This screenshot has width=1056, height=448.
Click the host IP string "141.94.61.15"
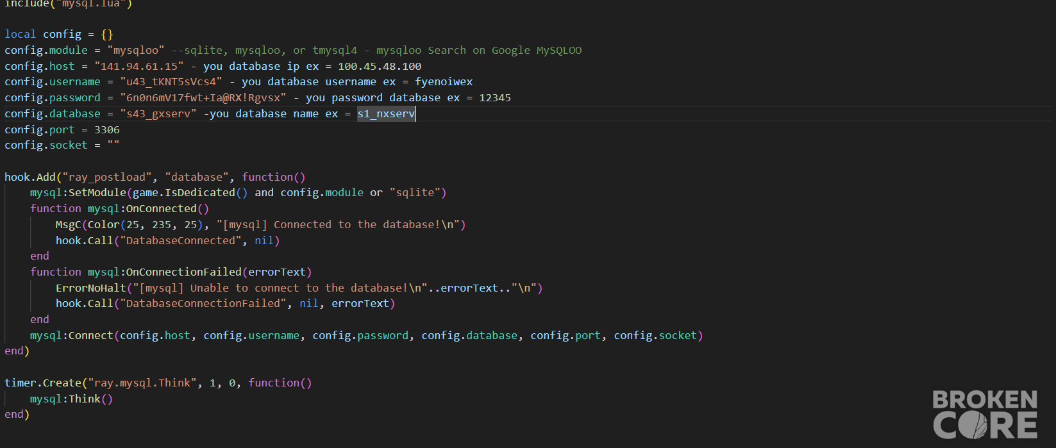[139, 66]
